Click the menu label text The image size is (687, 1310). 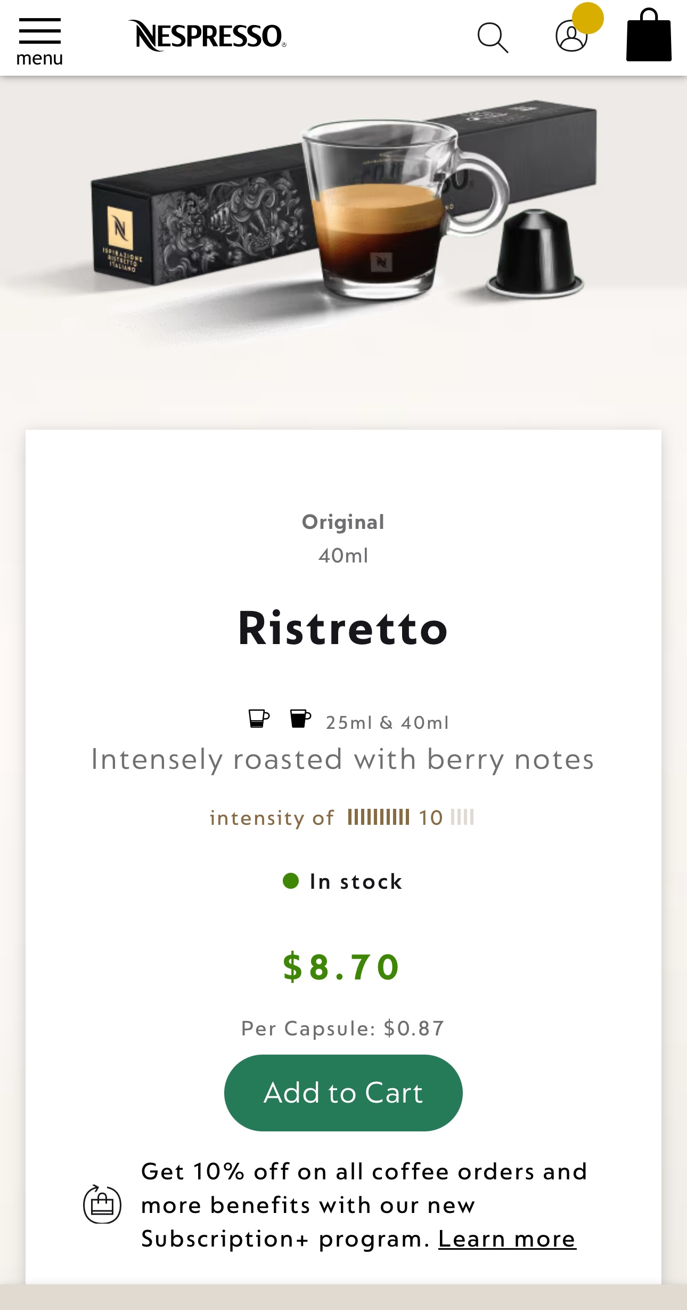coord(39,58)
